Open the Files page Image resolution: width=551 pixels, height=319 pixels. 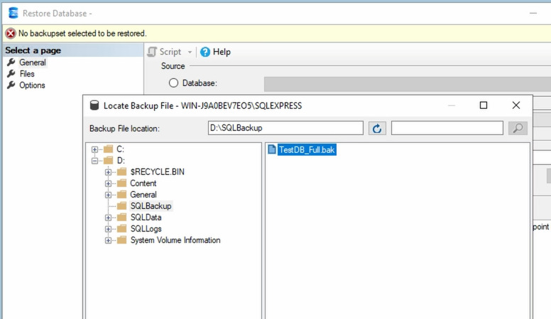[x=27, y=74]
